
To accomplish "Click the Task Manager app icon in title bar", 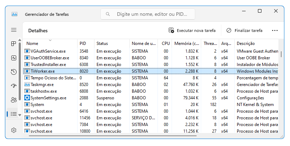I will (x=14, y=14).
